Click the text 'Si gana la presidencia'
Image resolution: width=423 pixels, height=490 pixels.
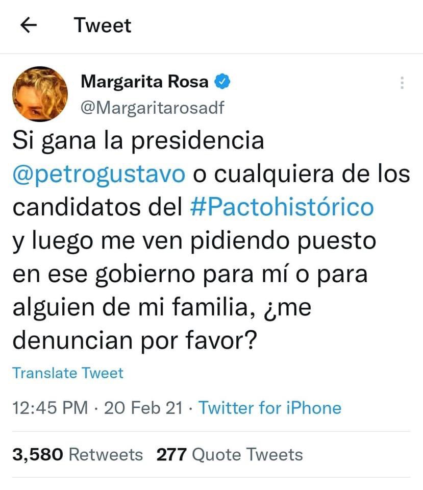[138, 141]
